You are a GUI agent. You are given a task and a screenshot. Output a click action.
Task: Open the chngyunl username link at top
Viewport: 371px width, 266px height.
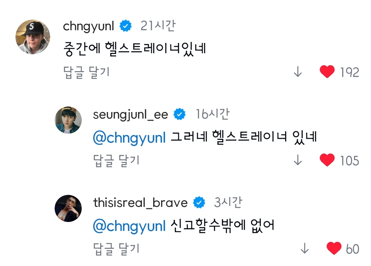coord(89,26)
